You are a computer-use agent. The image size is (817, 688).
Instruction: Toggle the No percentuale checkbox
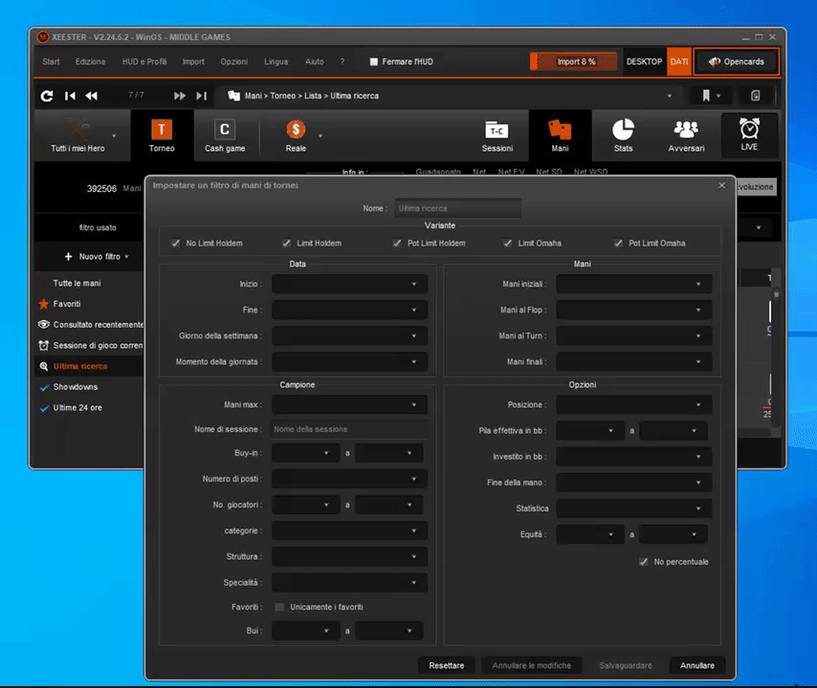coord(644,562)
